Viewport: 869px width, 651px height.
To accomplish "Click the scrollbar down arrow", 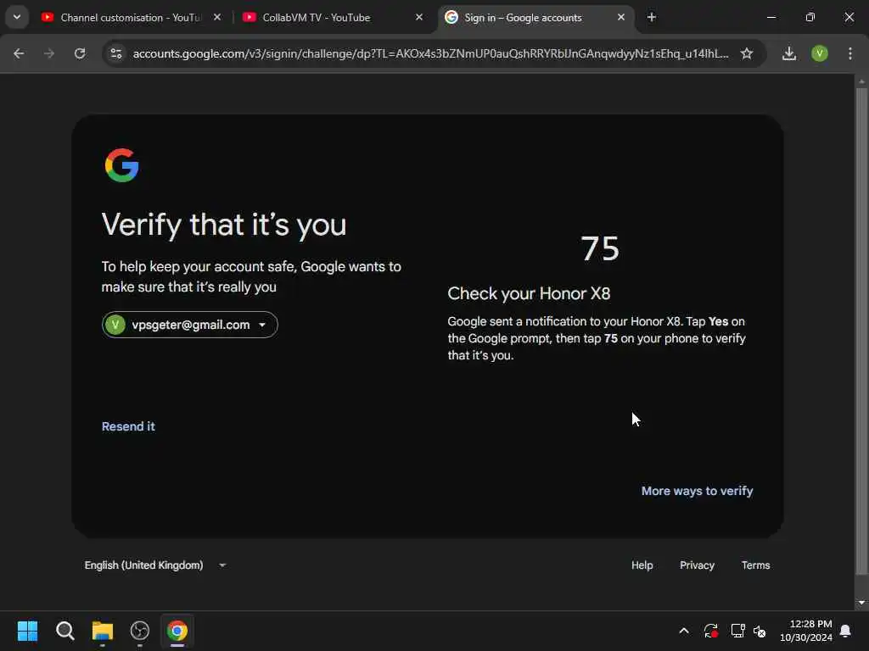I will 861,603.
